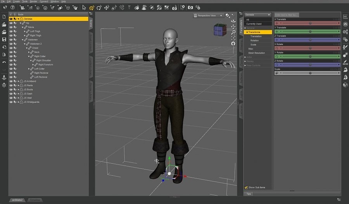Click the render camera icon in the toolbar

click(190, 8)
